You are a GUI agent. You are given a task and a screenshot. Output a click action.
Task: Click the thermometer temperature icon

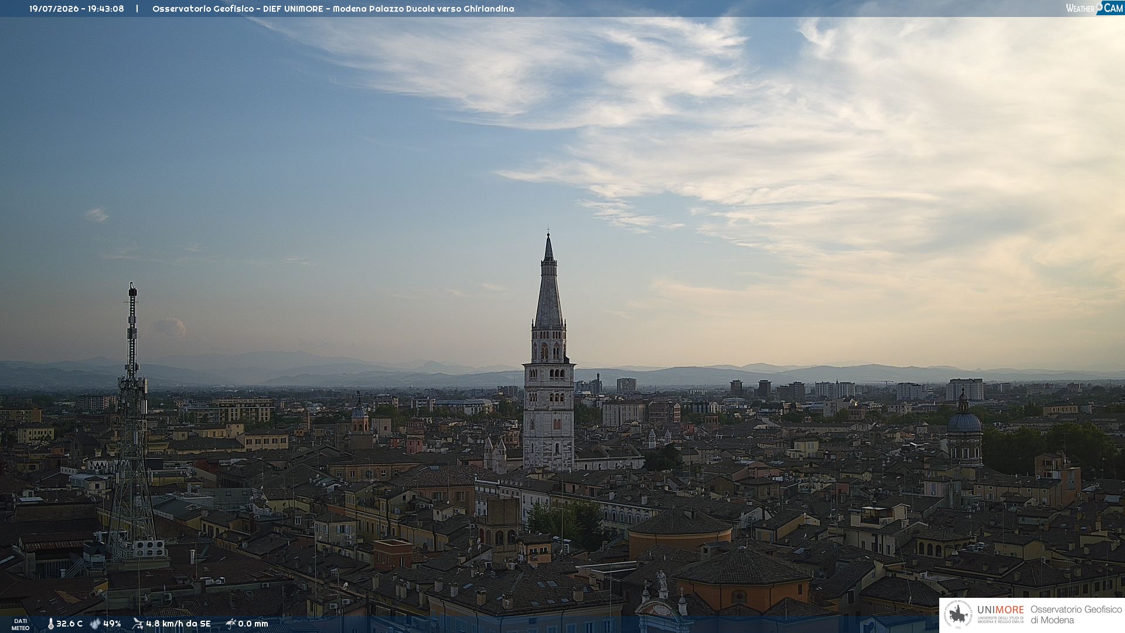pos(50,624)
